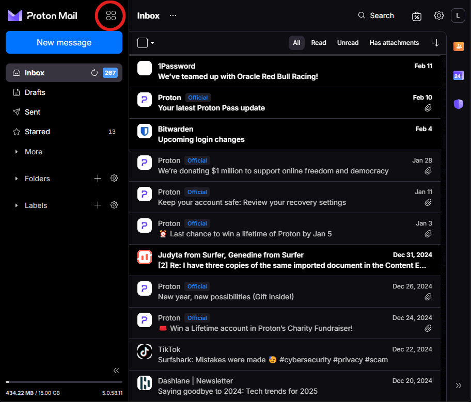The image size is (471, 402).
Task: Click the Dashlane sender avatar
Action: 145,383
